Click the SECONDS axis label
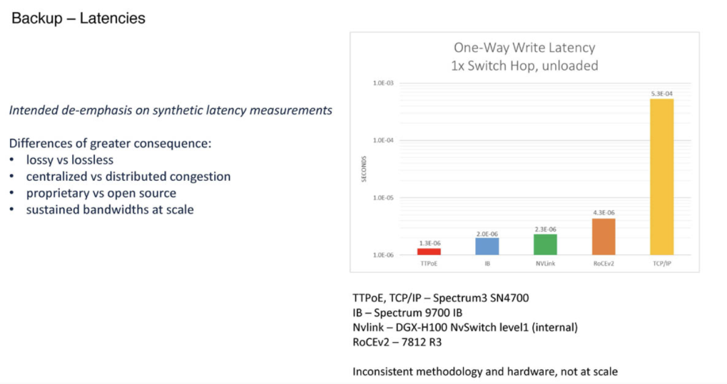727x384 pixels. tap(362, 169)
